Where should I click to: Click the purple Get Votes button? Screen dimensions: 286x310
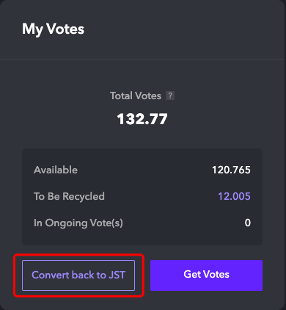coord(206,275)
